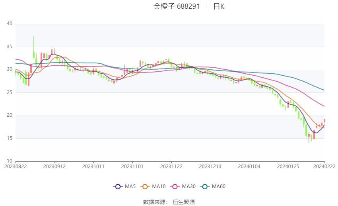This screenshot has width=338, height=206.
Task: Click the 金橙子 688291 chart title
Action: point(177,6)
